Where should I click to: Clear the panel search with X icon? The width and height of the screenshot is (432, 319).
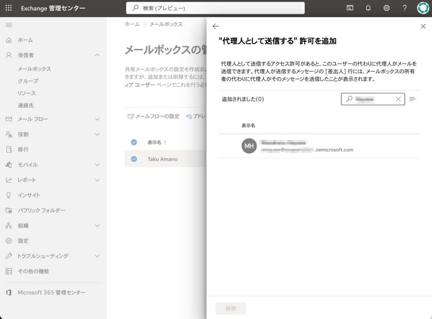click(x=398, y=99)
